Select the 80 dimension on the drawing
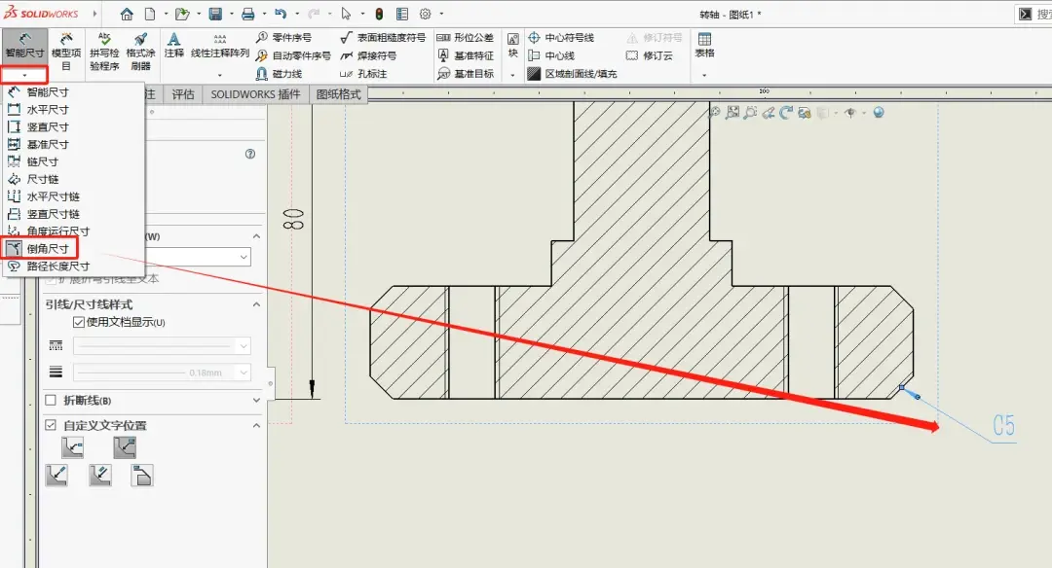The width and height of the screenshot is (1052, 568). tap(293, 219)
